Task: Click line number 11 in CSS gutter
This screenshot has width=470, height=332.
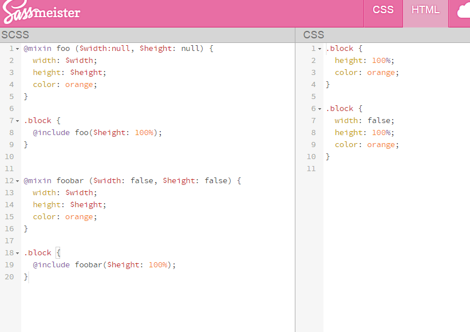Action: click(x=311, y=168)
